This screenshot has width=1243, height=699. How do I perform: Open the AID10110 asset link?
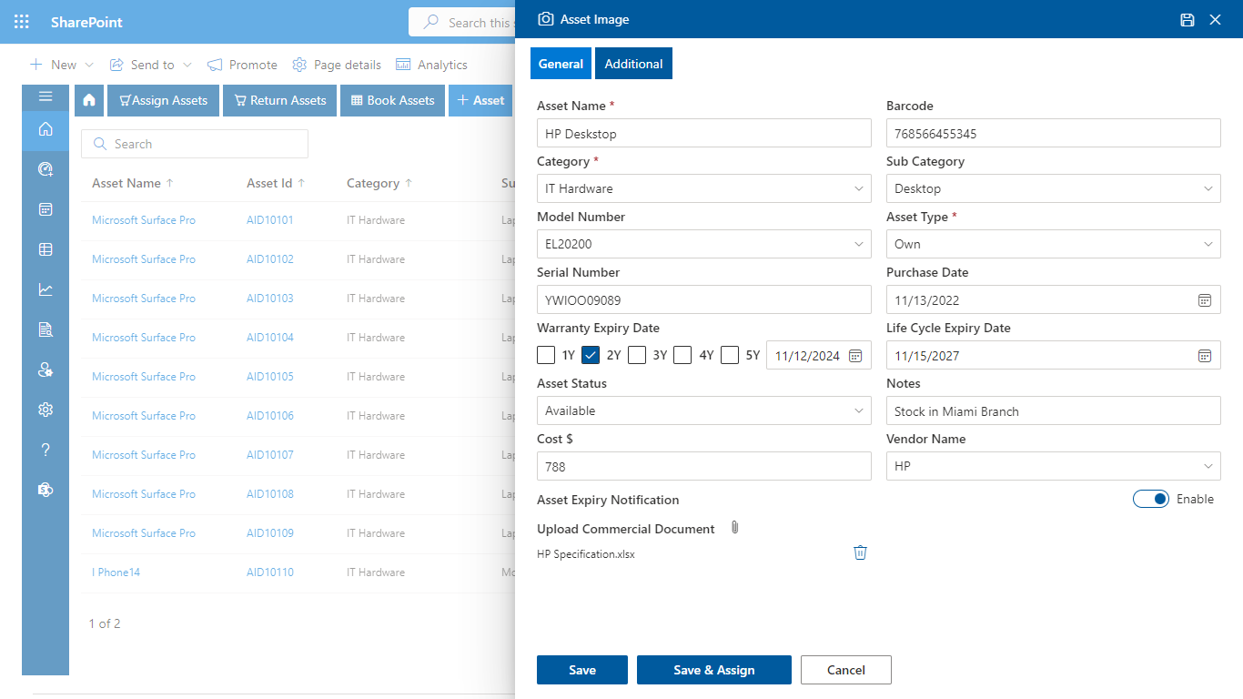(269, 572)
